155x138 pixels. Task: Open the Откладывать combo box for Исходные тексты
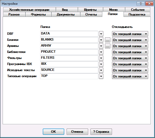pos(130,70)
